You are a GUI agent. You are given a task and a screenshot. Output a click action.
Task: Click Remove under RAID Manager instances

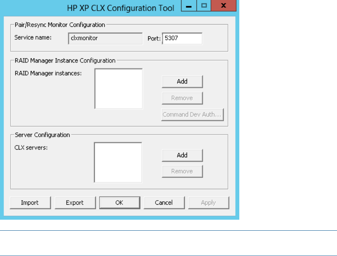coord(182,98)
